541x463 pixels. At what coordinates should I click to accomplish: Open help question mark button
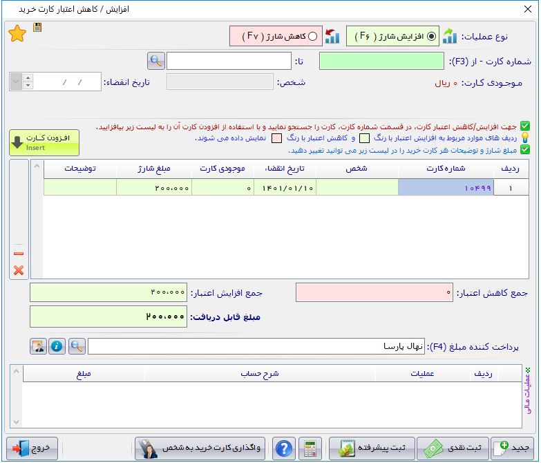pos(283,448)
